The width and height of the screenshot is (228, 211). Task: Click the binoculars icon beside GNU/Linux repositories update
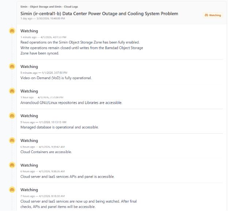pos(12,91)
